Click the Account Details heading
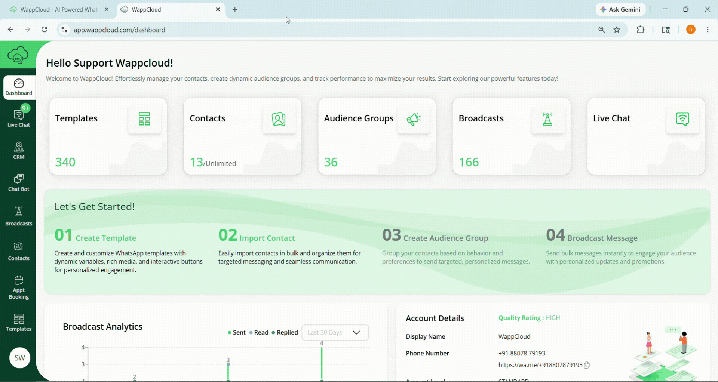This screenshot has width=718, height=382. (435, 318)
